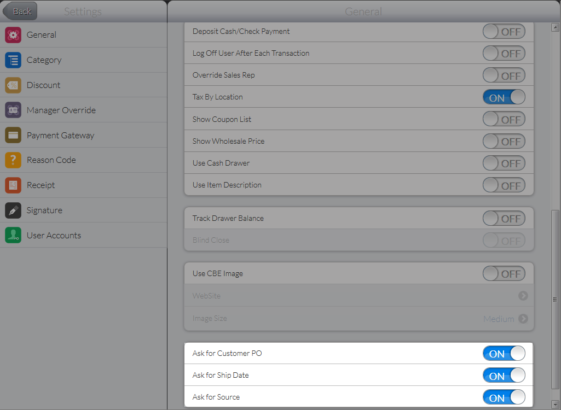Click the vertical scrollbar thumb

point(555,298)
